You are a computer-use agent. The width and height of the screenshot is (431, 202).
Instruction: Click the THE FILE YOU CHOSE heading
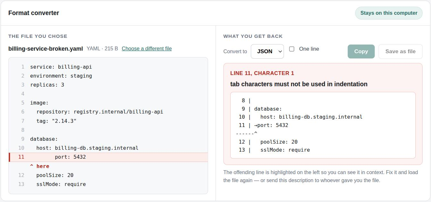(38, 36)
